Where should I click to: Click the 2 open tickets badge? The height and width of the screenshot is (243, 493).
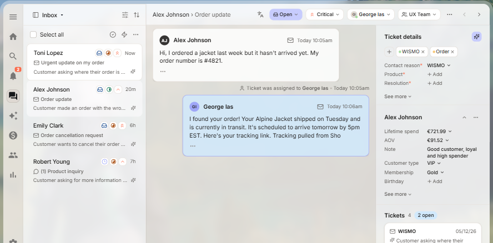(x=426, y=215)
